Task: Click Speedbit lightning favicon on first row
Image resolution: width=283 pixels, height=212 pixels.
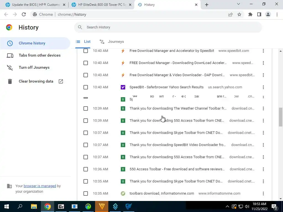Action: click(x=123, y=51)
